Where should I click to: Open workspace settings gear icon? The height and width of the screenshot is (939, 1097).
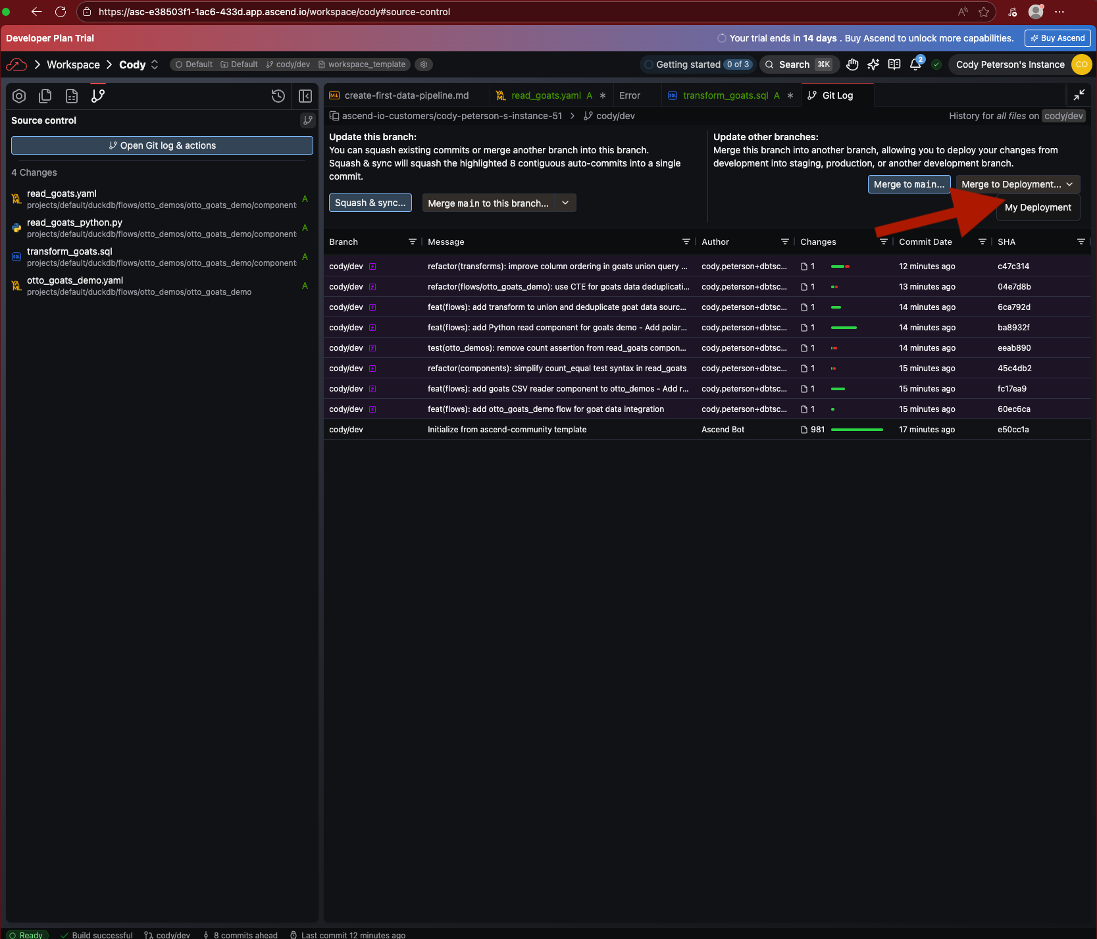click(424, 64)
